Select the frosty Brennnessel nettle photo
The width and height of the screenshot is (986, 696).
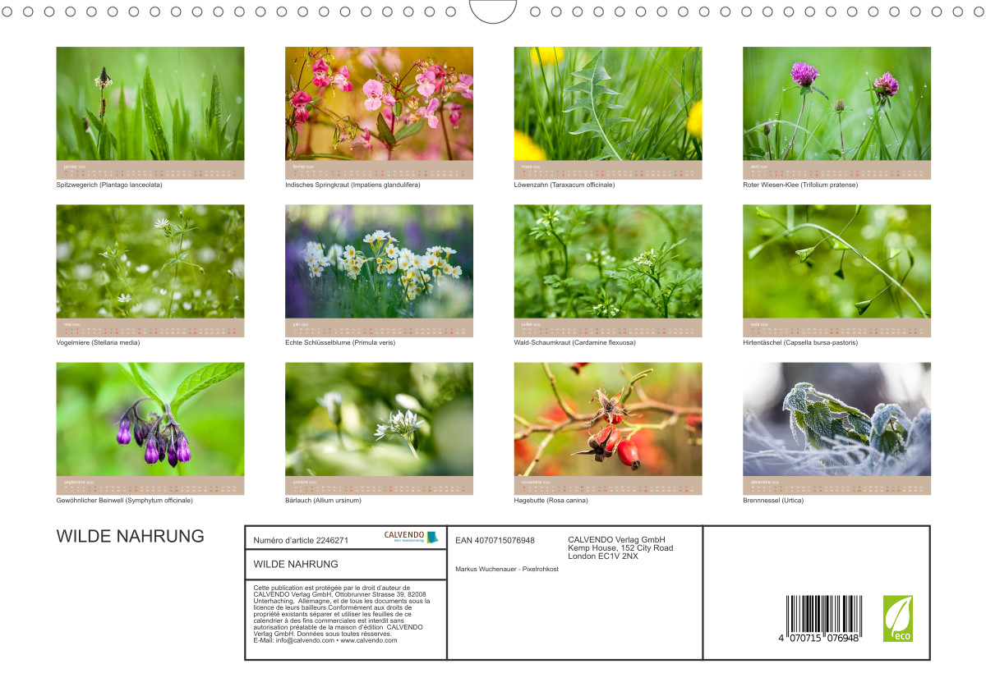click(x=836, y=419)
